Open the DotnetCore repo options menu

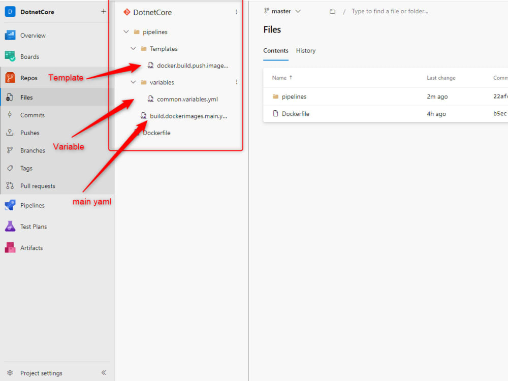click(x=236, y=12)
